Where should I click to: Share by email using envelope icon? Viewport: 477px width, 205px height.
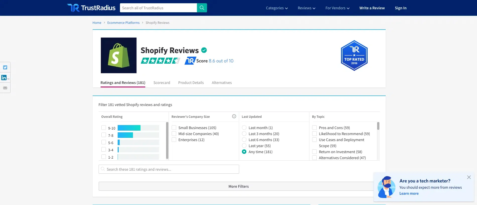5,88
